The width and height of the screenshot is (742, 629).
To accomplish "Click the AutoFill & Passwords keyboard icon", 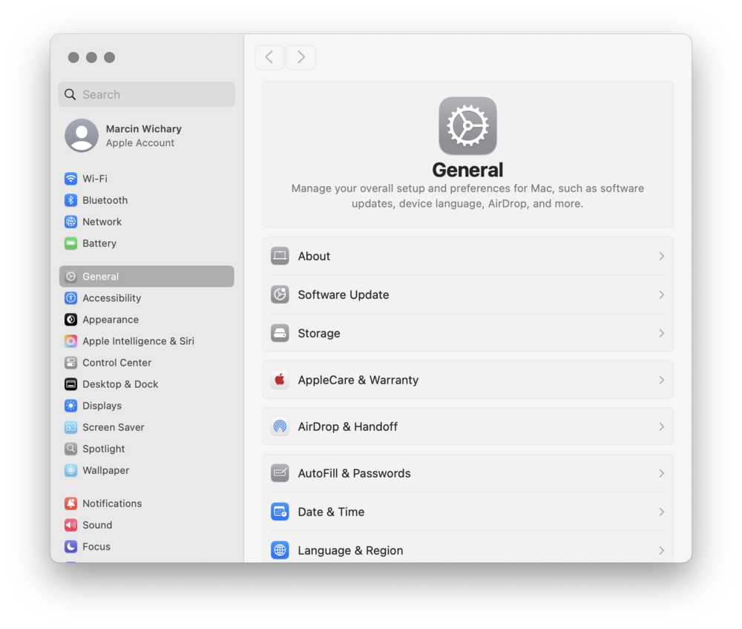I will tap(280, 473).
